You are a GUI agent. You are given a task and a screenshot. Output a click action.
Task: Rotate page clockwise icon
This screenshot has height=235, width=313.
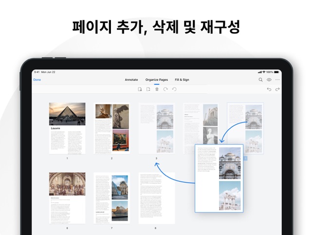coord(166,89)
